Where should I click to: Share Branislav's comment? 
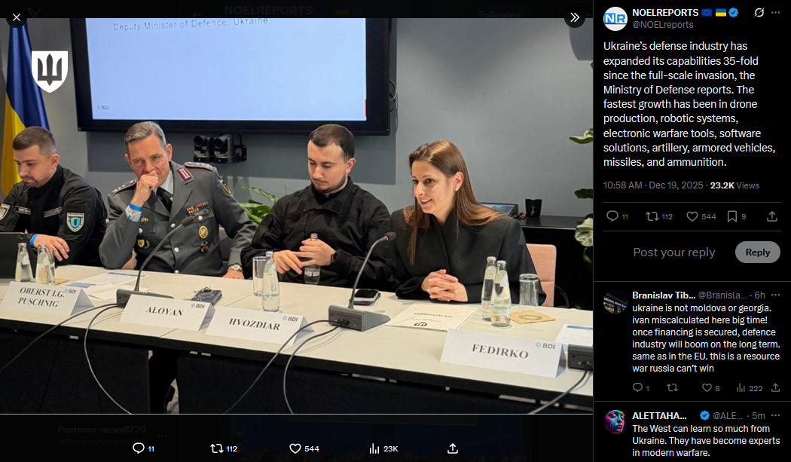775,388
